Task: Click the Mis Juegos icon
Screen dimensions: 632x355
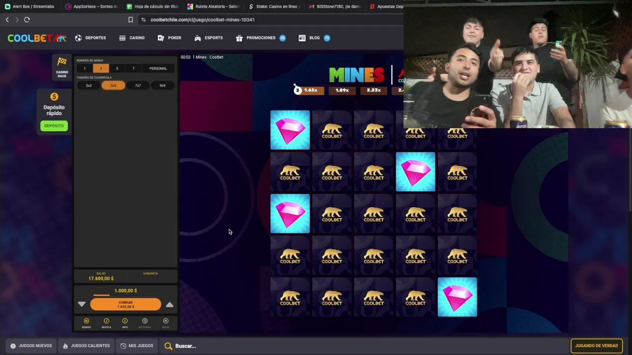Action: coord(123,346)
